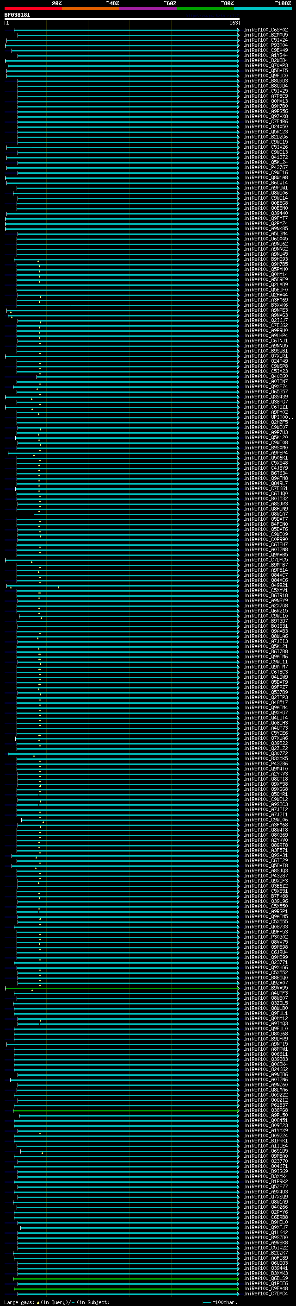The height and width of the screenshot is (1306, 296).
Task: Click the cyan ~100% identity legend bar
Action: pyautogui.click(x=263, y=8)
